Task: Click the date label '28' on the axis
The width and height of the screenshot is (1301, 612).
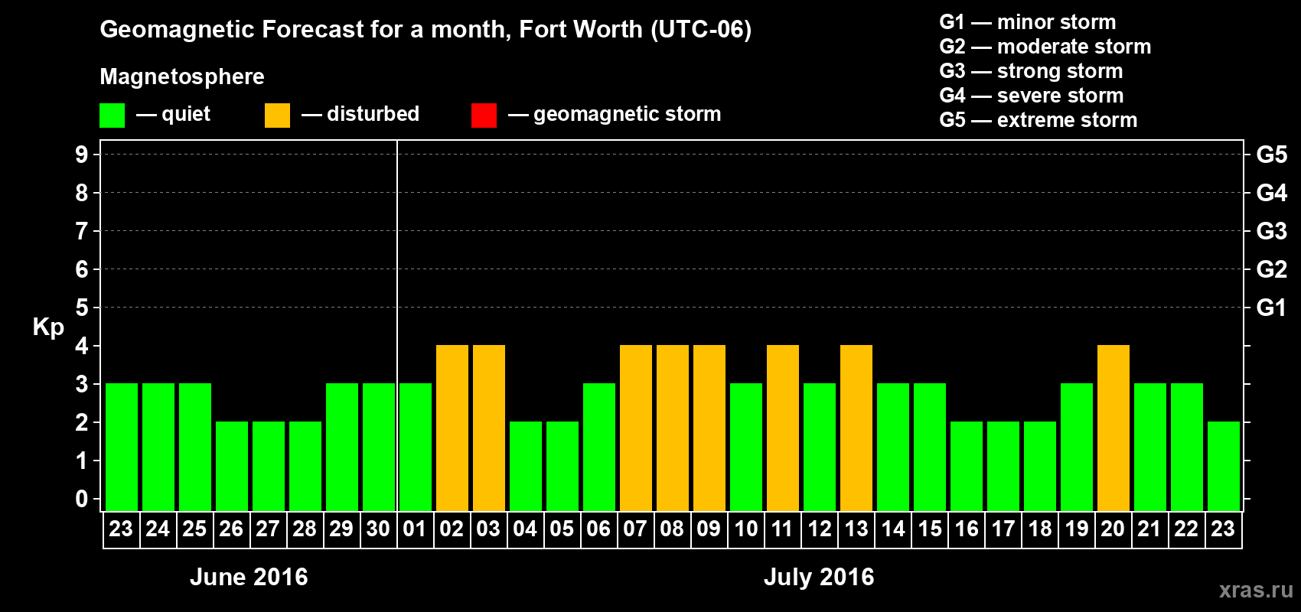Action: (305, 529)
